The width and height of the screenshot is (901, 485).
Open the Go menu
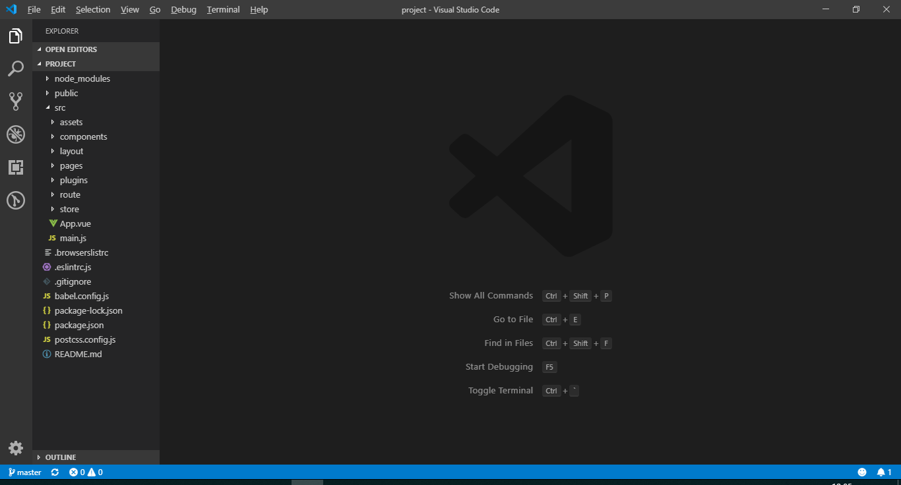155,10
